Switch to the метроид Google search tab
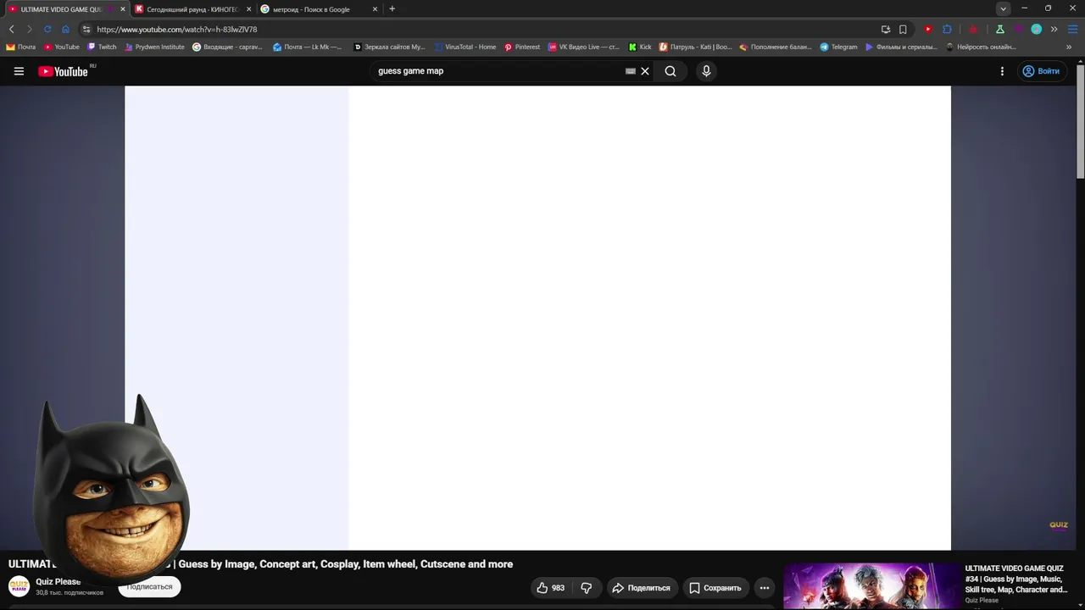This screenshot has width=1085, height=610. 319,9
